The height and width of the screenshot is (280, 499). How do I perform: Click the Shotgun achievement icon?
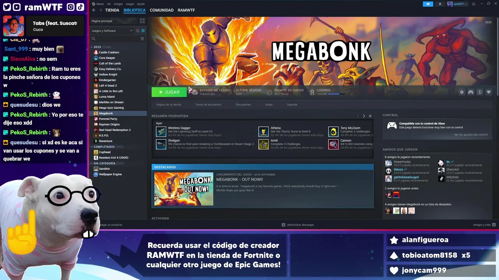pyautogui.click(x=161, y=144)
